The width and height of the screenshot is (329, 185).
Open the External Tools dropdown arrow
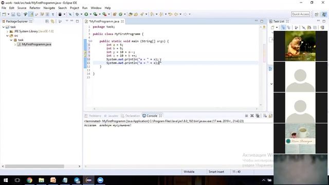[x=109, y=14]
